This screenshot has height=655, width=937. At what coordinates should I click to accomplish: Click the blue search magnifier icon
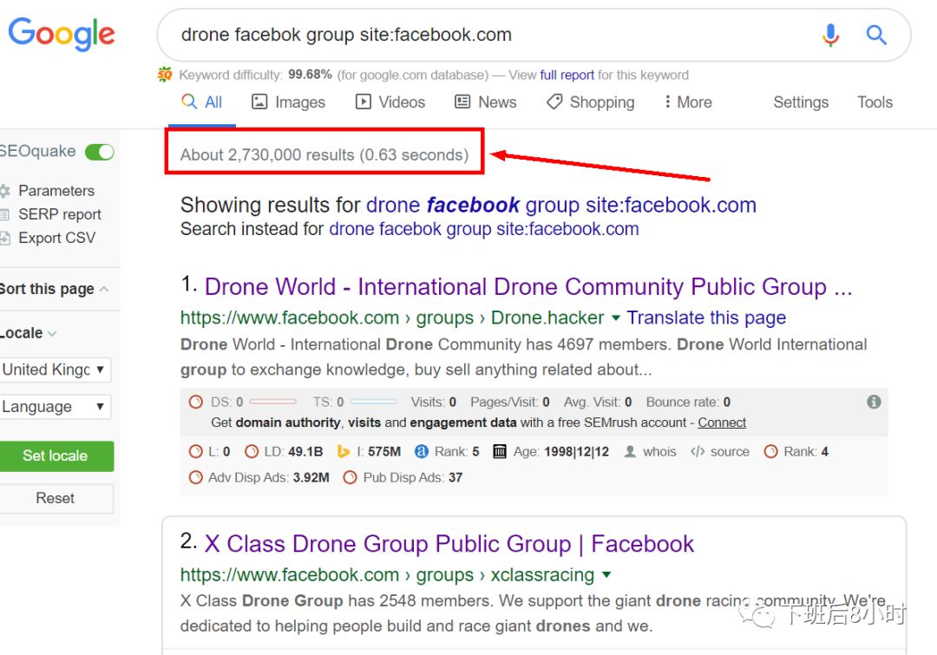click(876, 35)
